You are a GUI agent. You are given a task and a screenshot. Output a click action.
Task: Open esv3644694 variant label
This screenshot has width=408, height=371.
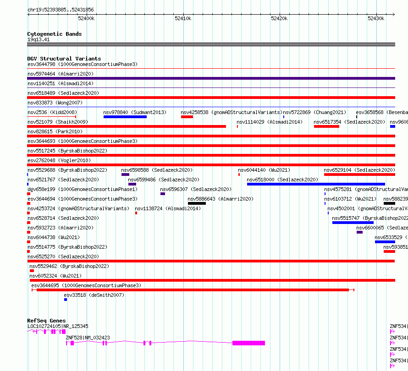click(83, 199)
